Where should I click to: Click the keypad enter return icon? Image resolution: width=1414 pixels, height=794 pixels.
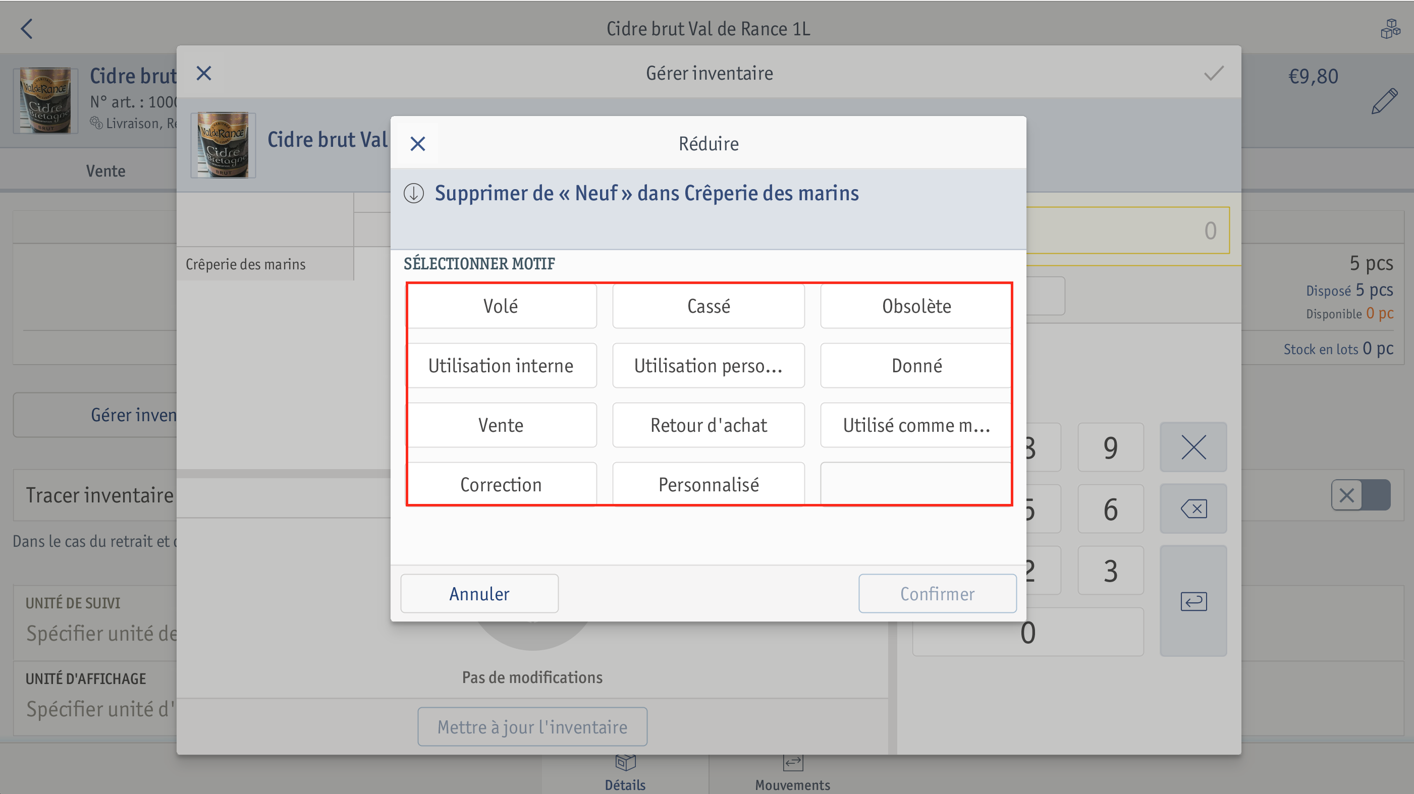point(1193,601)
